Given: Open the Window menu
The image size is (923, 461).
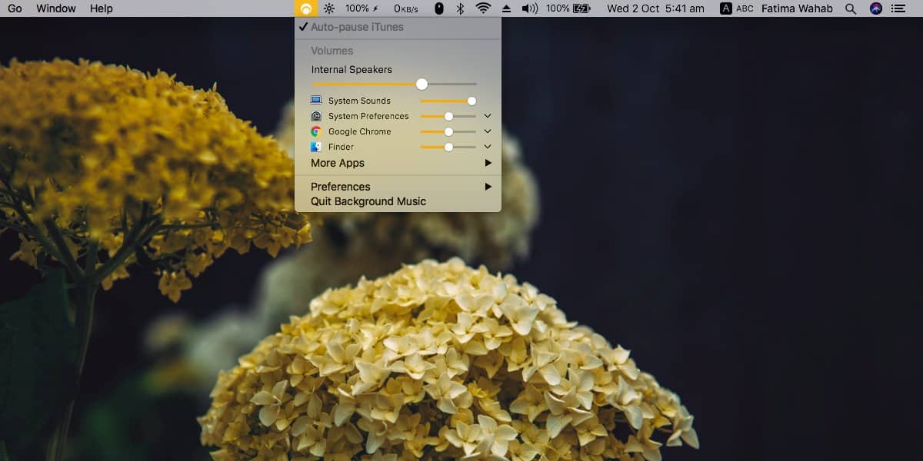Looking at the screenshot, I should 56,8.
